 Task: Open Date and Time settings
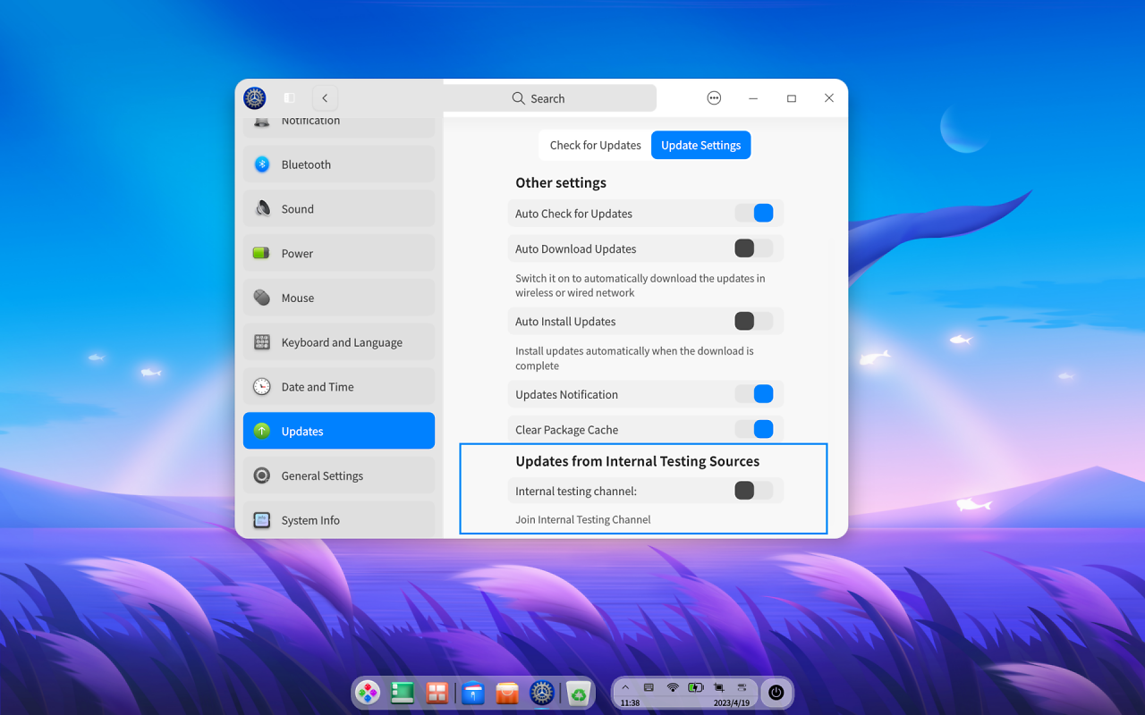(339, 387)
